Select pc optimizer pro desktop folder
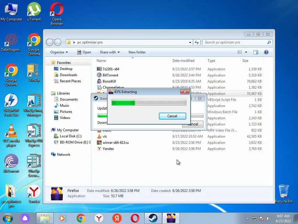 [11, 196]
